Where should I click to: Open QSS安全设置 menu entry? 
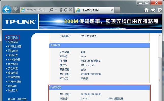[x=15, y=46]
